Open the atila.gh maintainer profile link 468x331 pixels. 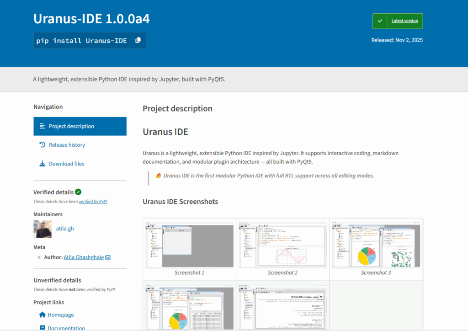64,229
